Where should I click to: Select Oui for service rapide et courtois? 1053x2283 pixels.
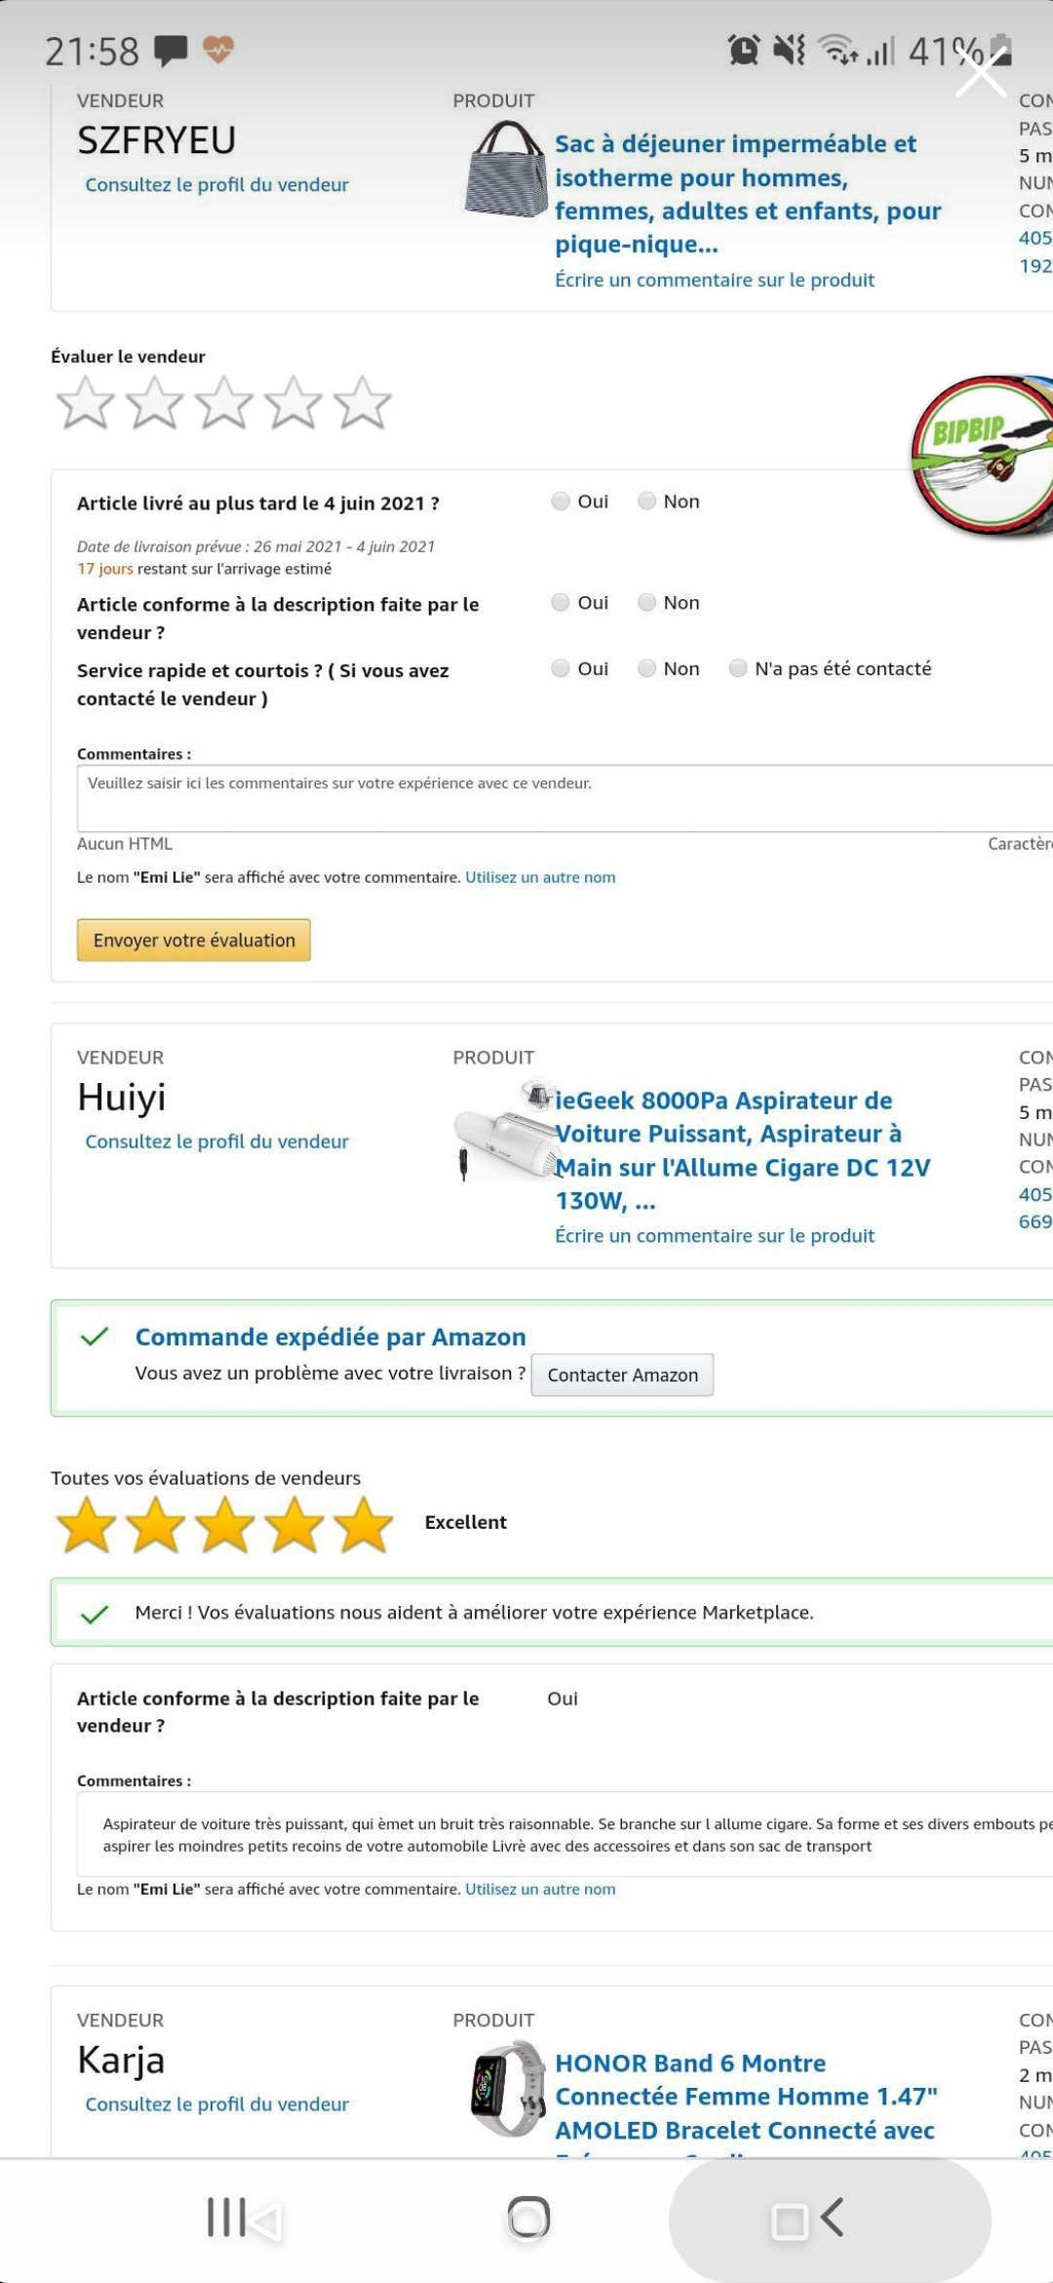pos(561,668)
